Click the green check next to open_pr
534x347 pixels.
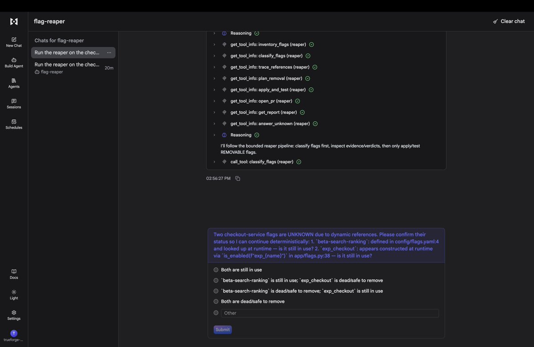298,101
